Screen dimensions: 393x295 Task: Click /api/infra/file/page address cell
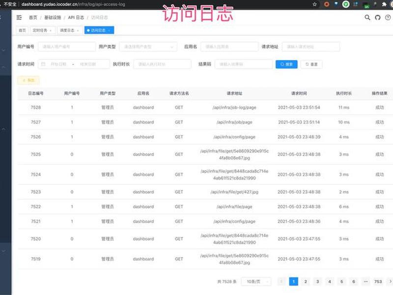234,206
